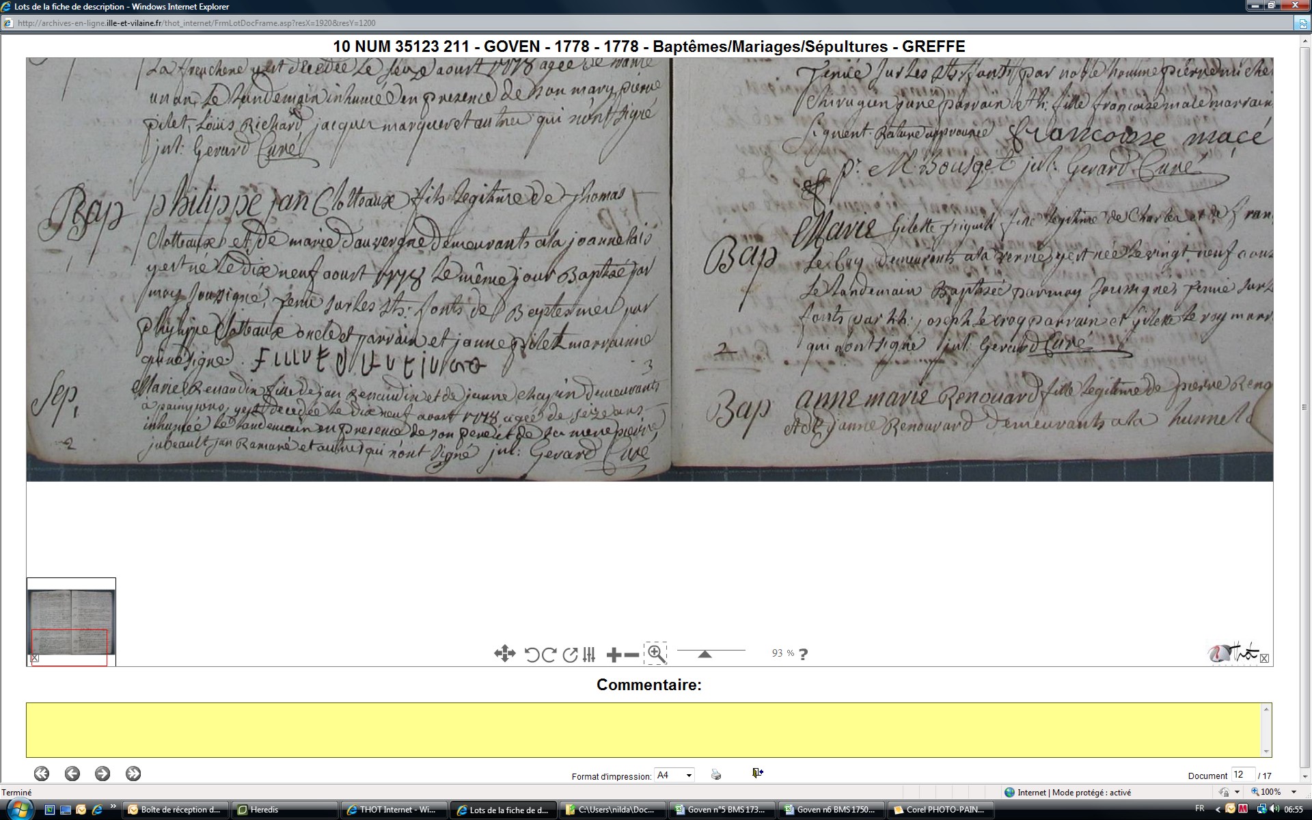The image size is (1312, 820).
Task: Zoom out with the minus icon
Action: coord(632,655)
